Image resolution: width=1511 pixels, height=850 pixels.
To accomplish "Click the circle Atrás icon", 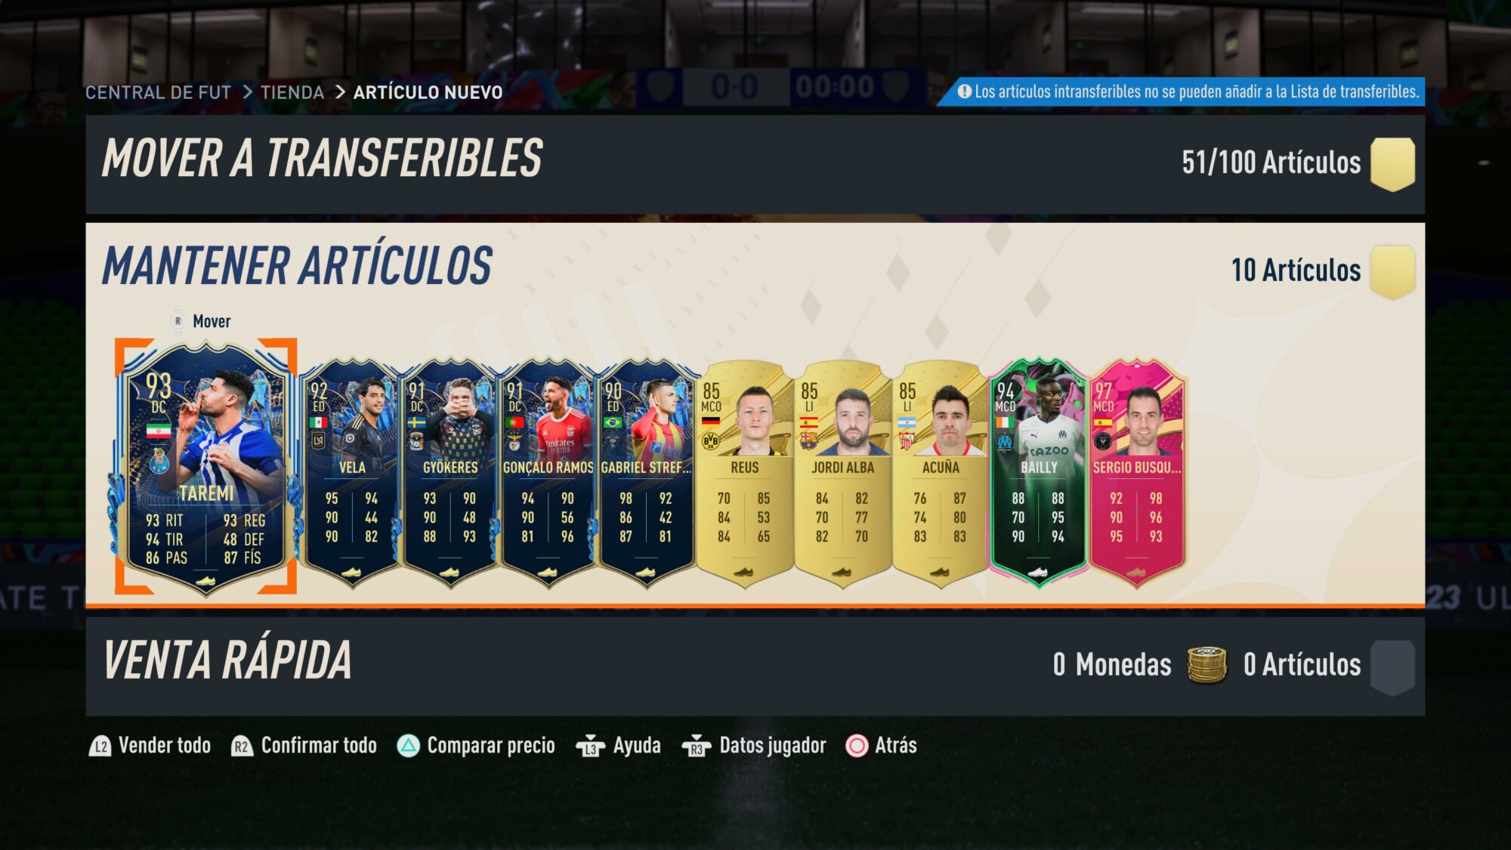I will [x=857, y=746].
